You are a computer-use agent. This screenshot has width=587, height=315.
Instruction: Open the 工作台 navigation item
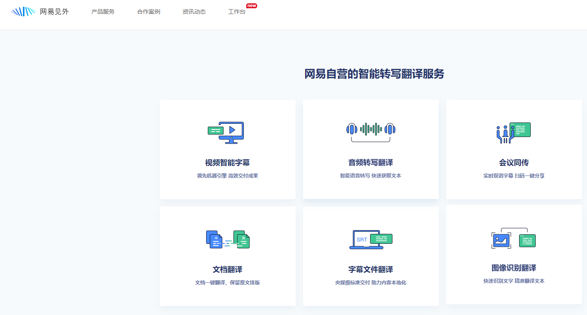[x=237, y=12]
